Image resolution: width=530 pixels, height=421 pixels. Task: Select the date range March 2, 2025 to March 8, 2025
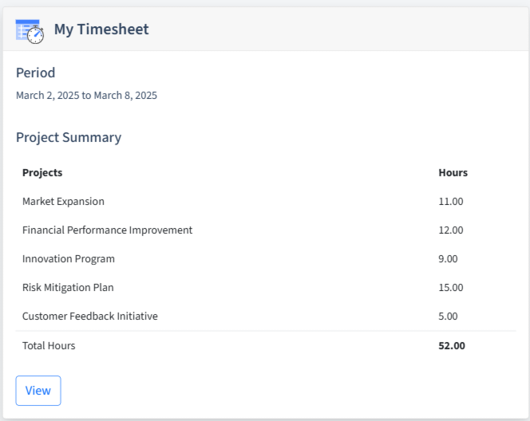[x=86, y=95]
